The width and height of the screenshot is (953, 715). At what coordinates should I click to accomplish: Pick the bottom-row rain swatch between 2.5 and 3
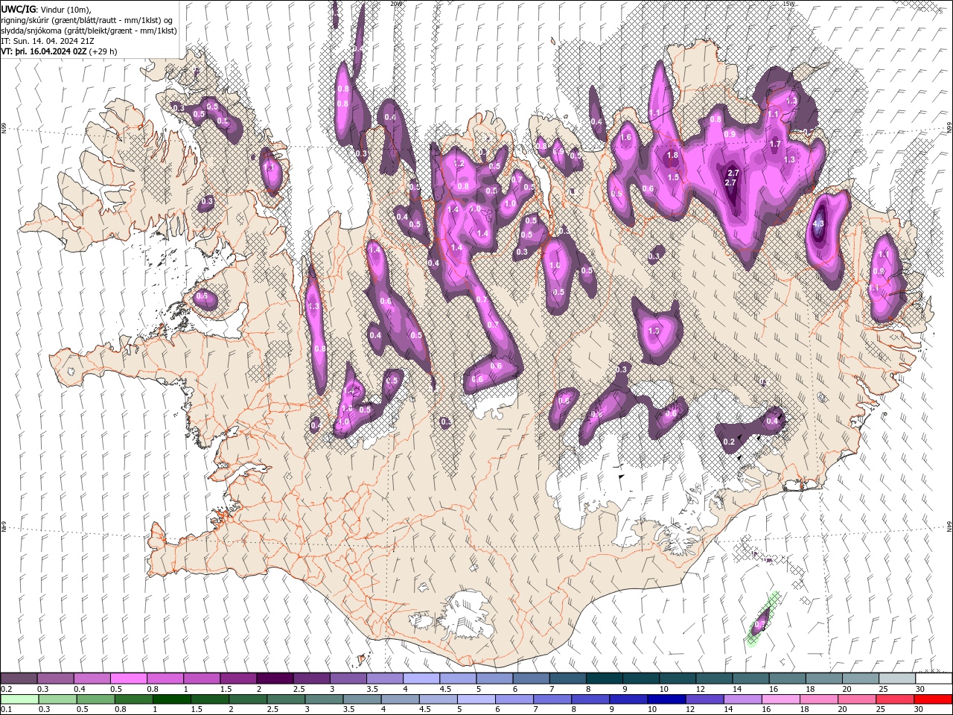[285, 699]
